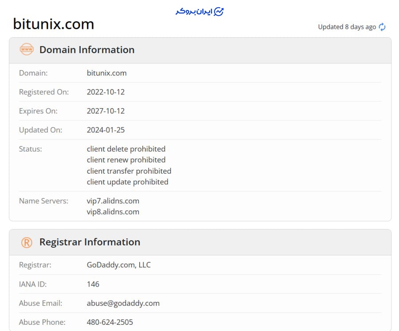
Task: Click abuse@godaddy.com email address
Action: (x=123, y=303)
